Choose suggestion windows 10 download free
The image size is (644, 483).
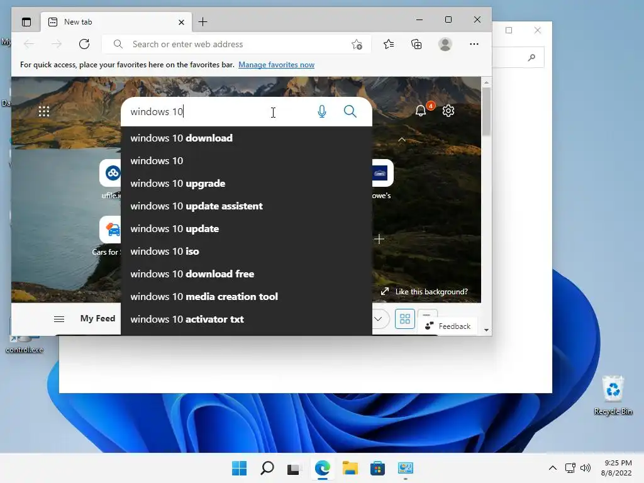(x=247, y=274)
